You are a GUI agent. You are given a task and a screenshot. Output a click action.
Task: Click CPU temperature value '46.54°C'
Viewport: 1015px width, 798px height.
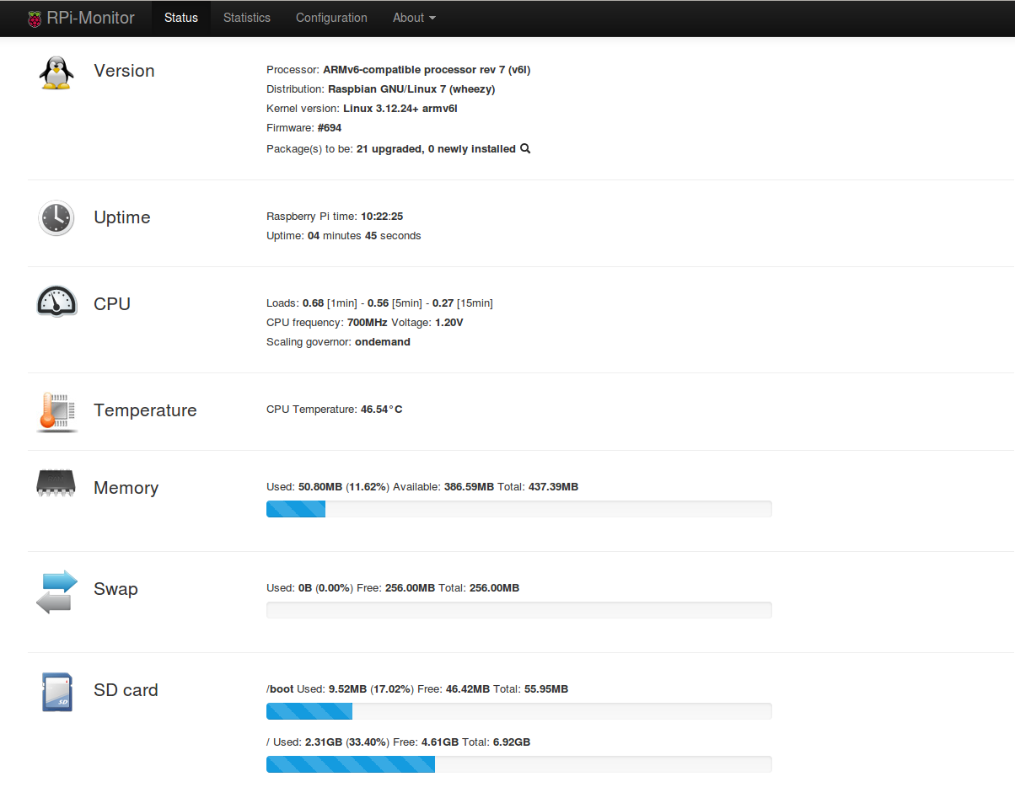click(382, 410)
